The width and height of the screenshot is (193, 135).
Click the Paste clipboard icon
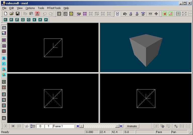31,14
